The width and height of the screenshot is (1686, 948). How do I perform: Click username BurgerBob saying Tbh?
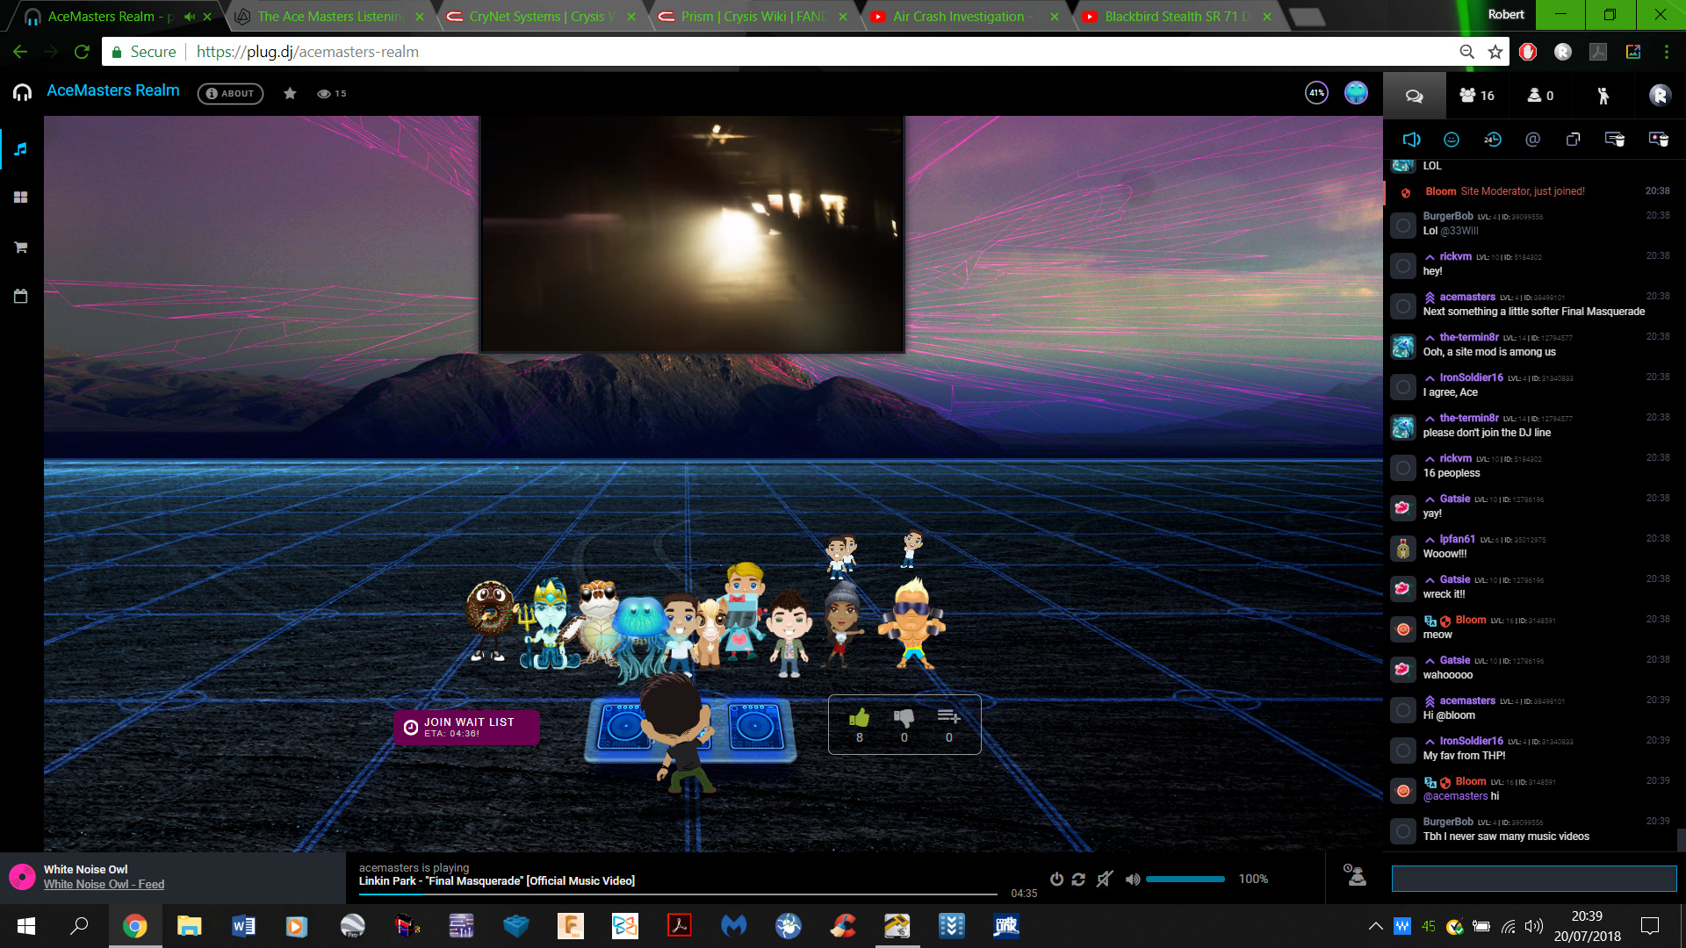pyautogui.click(x=1447, y=822)
